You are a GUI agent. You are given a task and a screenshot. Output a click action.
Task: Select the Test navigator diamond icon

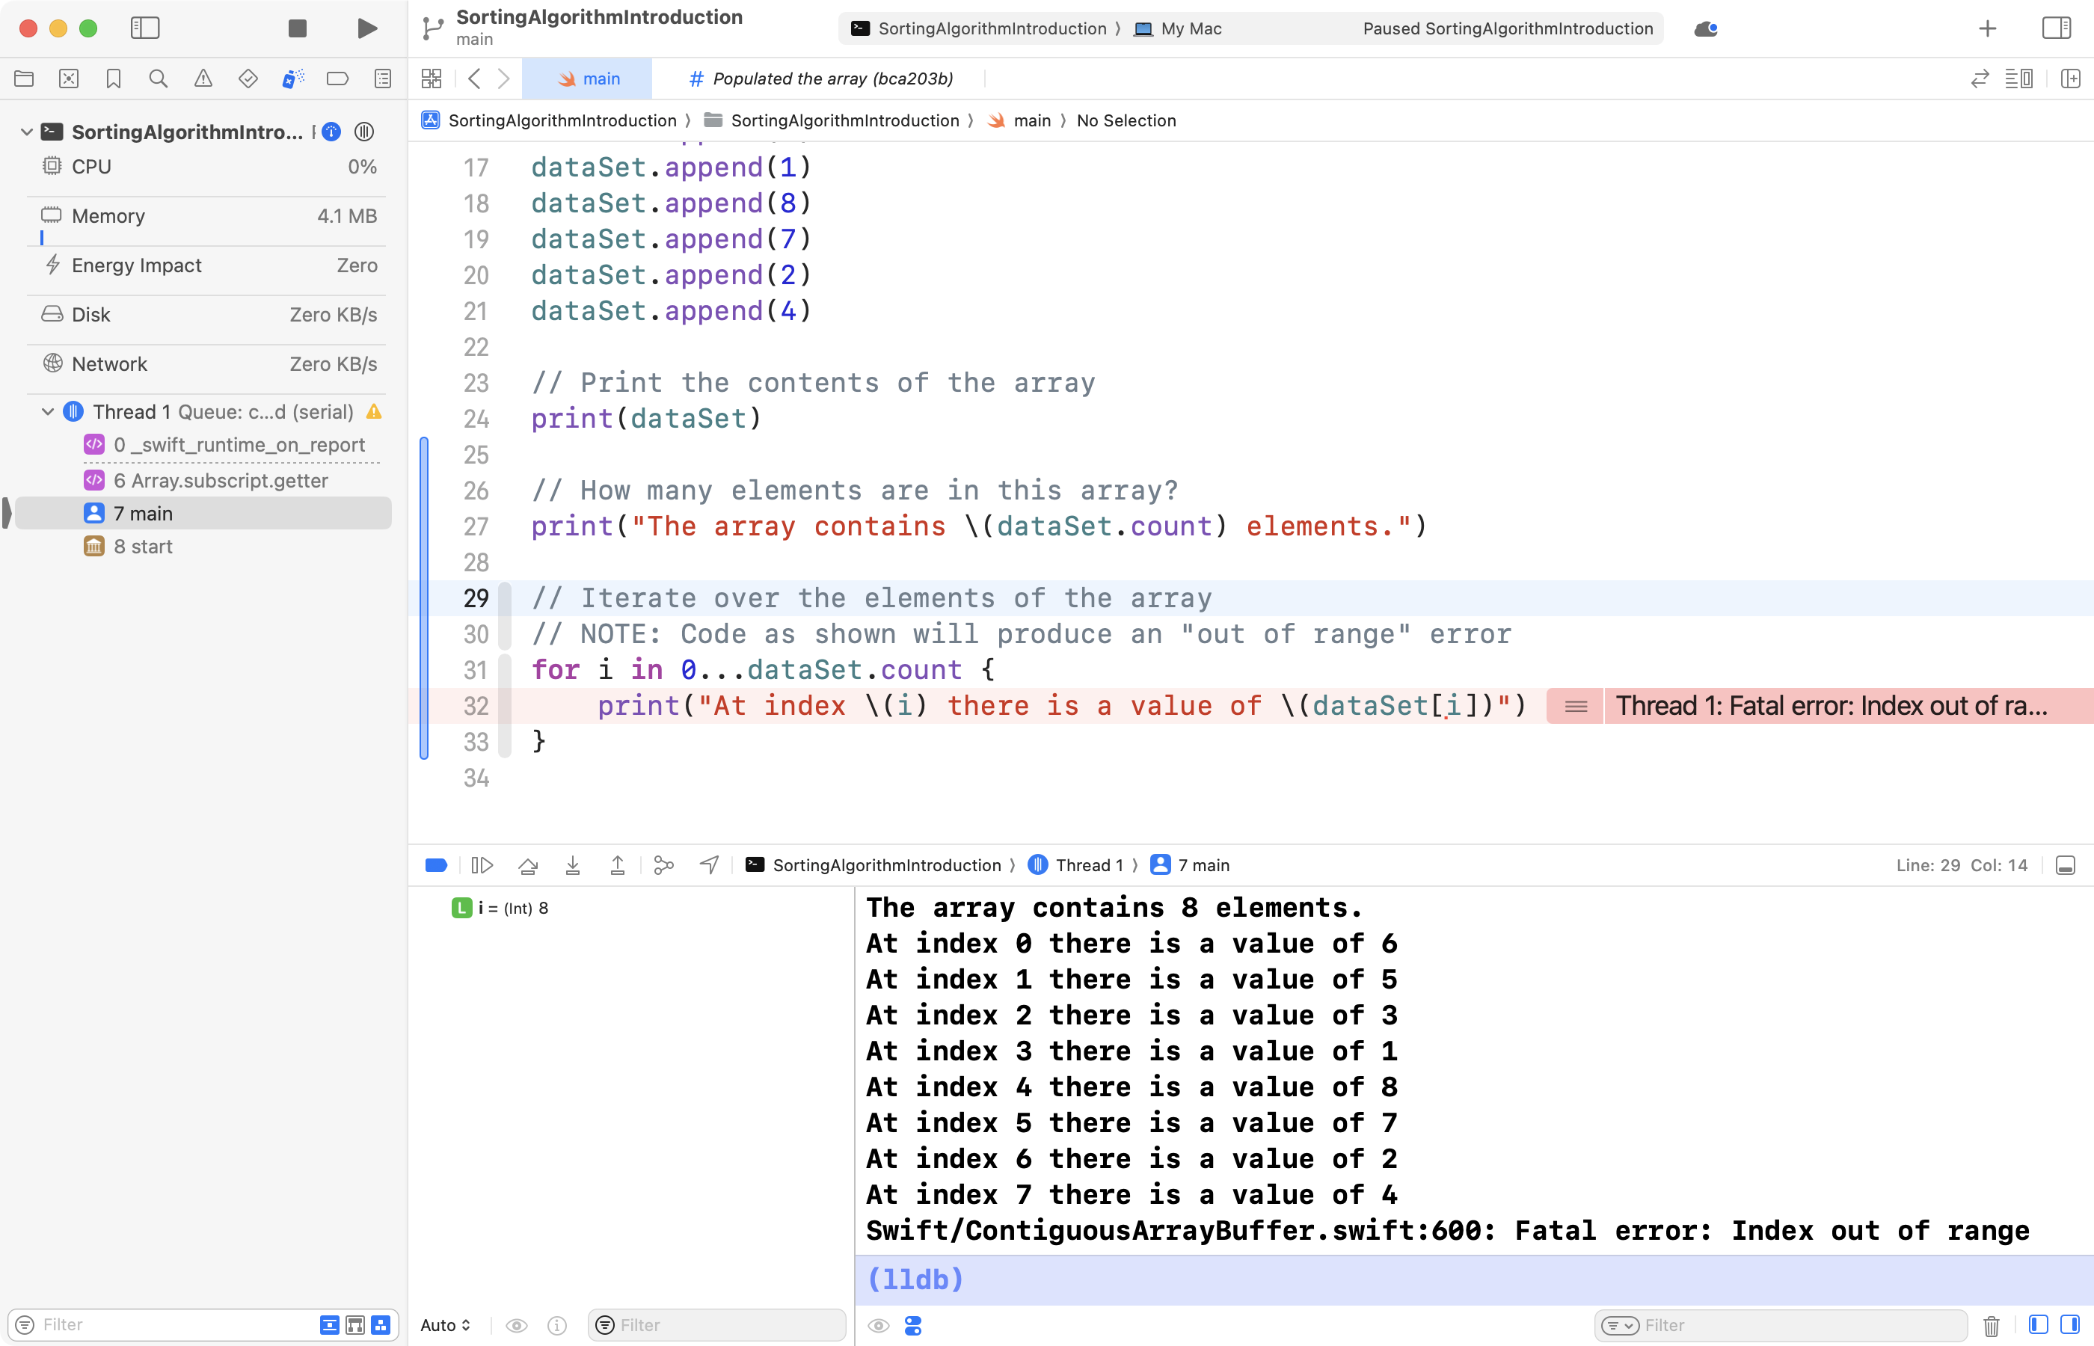[x=248, y=78]
